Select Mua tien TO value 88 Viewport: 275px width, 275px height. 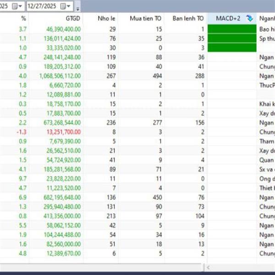159,57
